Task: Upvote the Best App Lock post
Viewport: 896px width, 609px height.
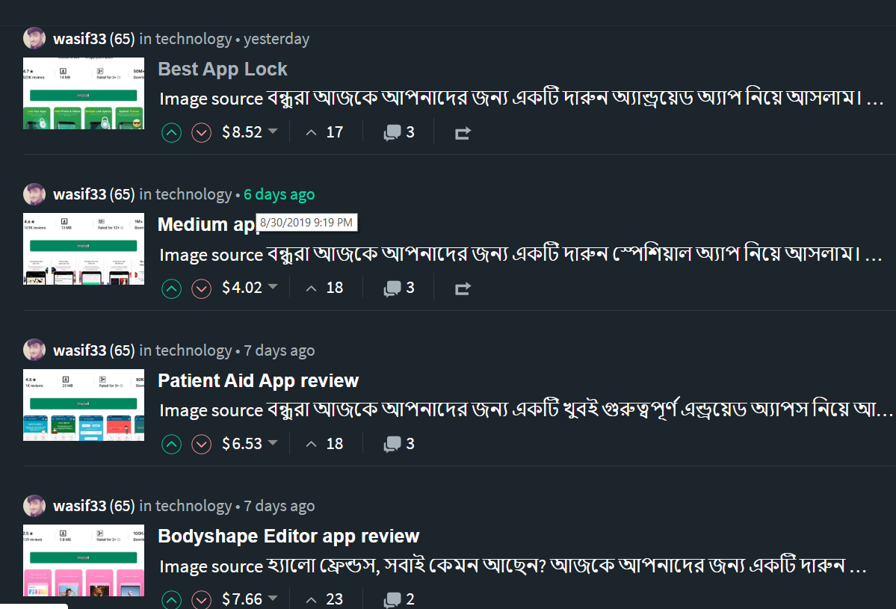Action: tap(172, 133)
